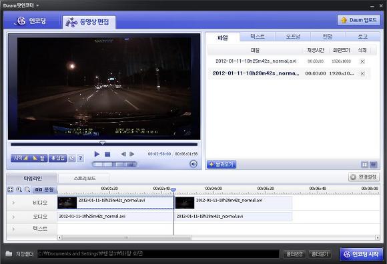The image size is (387, 264).
Task: Step to previous frame
Action: coord(123,154)
